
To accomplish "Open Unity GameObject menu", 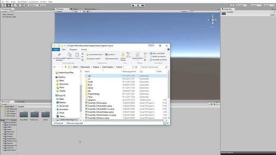I will (22, 2).
